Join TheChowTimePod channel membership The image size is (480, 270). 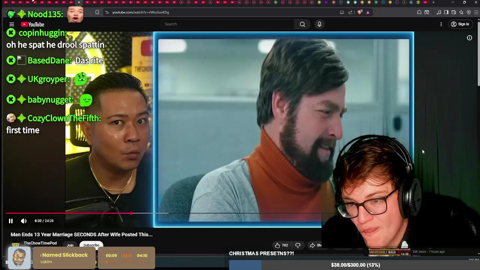[x=70, y=245]
